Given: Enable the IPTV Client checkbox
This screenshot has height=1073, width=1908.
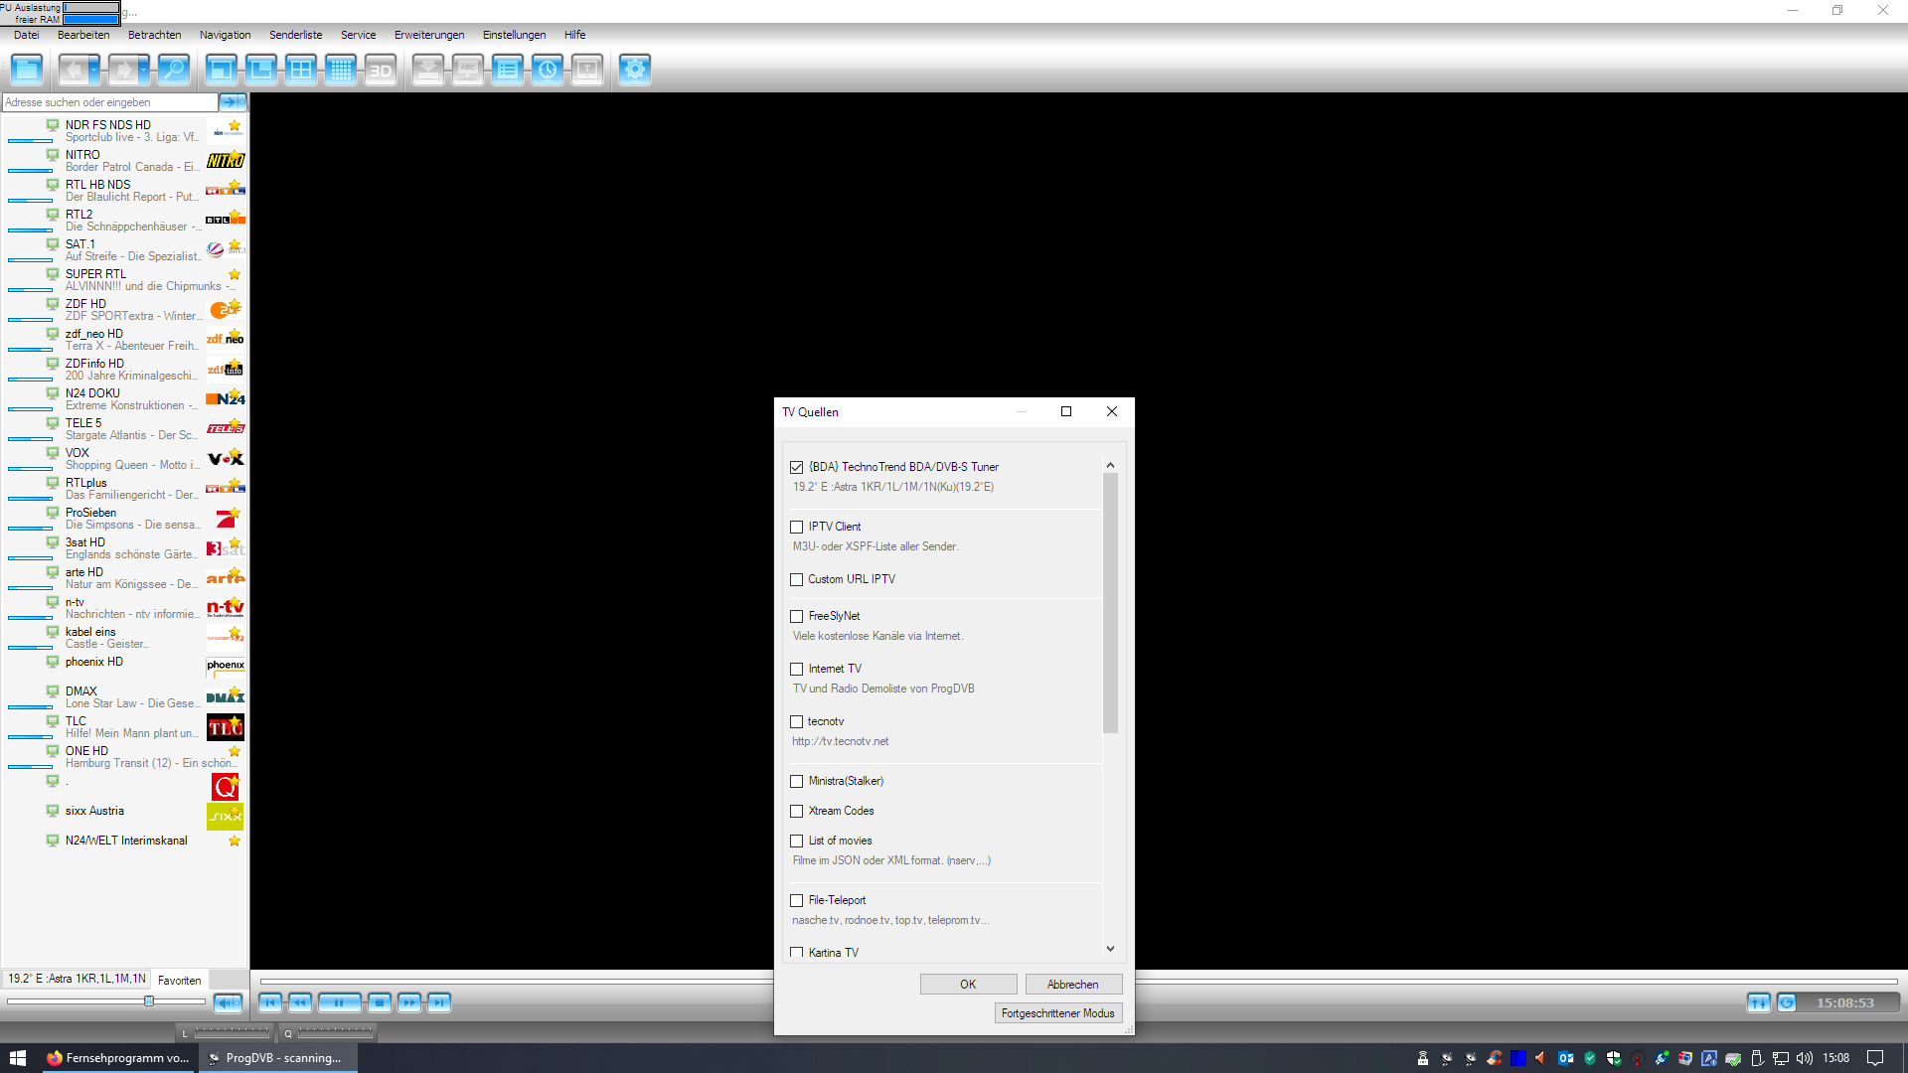Looking at the screenshot, I should pyautogui.click(x=796, y=527).
